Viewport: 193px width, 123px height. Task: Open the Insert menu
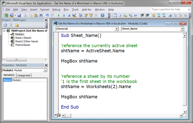(33, 9)
